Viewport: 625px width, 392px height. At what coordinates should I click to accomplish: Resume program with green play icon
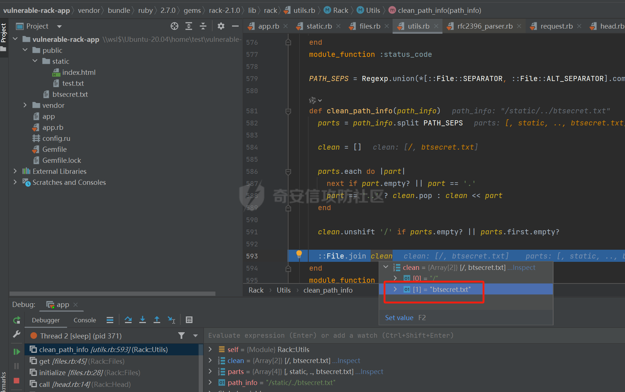[16, 352]
